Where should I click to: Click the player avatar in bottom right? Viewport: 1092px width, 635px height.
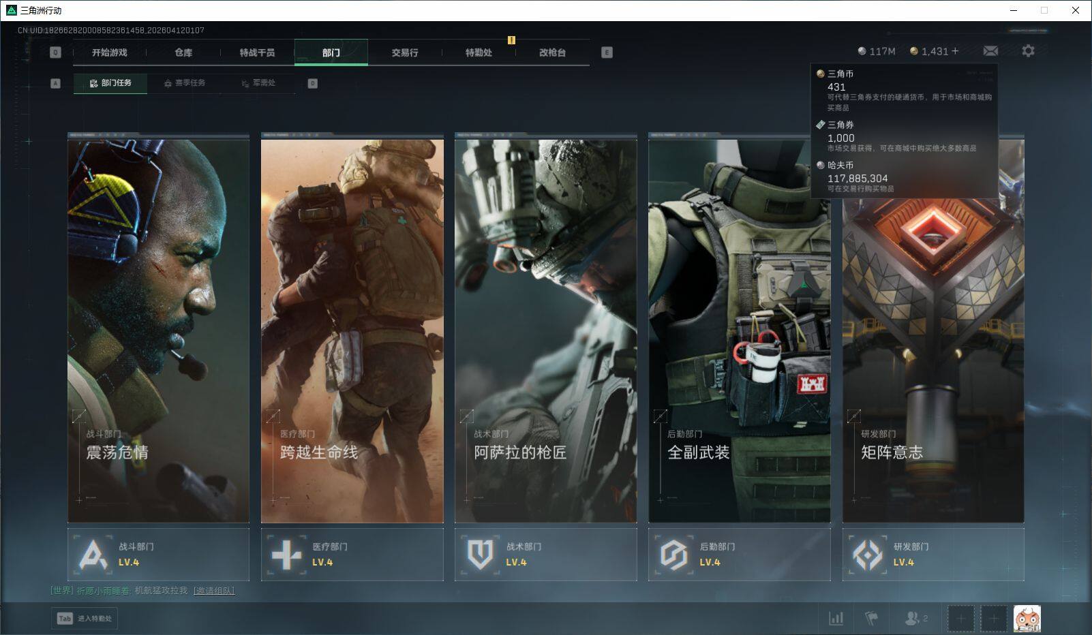1027,619
